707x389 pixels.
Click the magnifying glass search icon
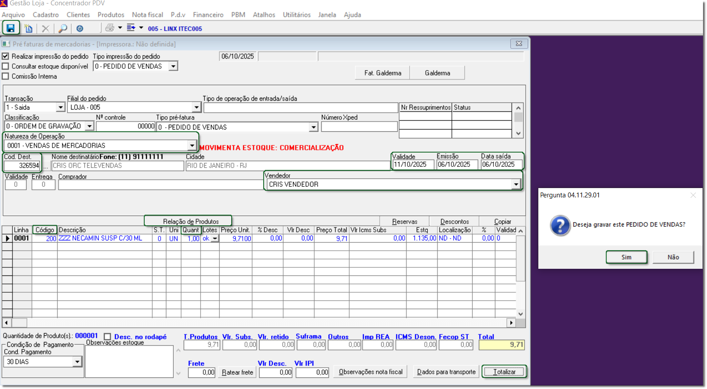pyautogui.click(x=63, y=28)
